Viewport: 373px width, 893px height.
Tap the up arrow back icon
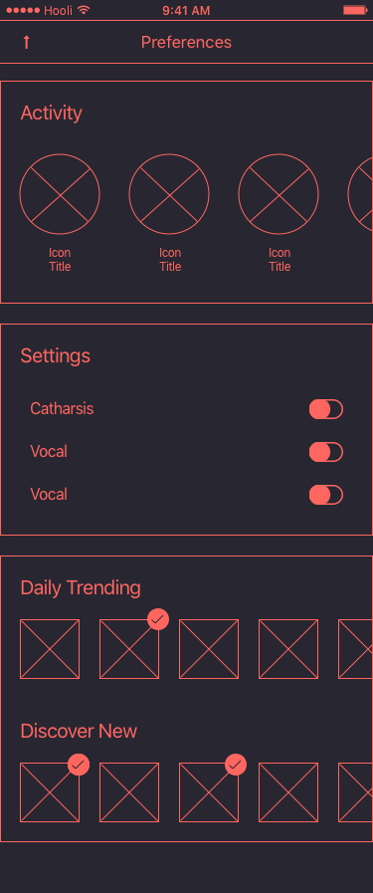tap(26, 42)
